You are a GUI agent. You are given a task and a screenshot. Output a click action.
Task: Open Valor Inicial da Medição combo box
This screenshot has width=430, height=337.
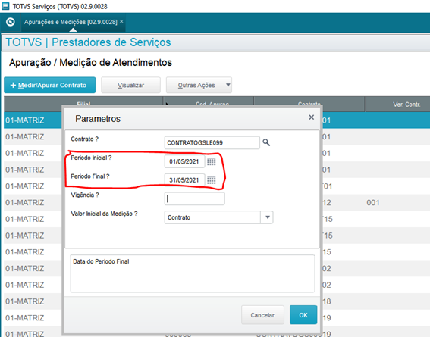(218, 217)
